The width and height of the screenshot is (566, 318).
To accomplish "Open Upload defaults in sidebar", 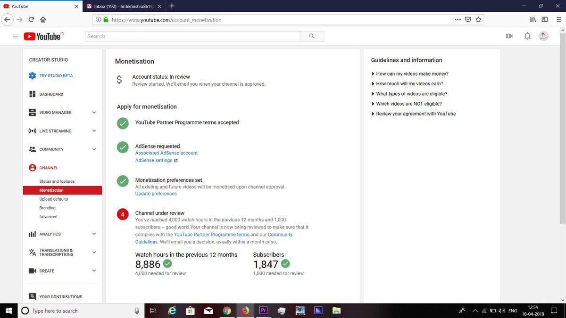I will [54, 199].
